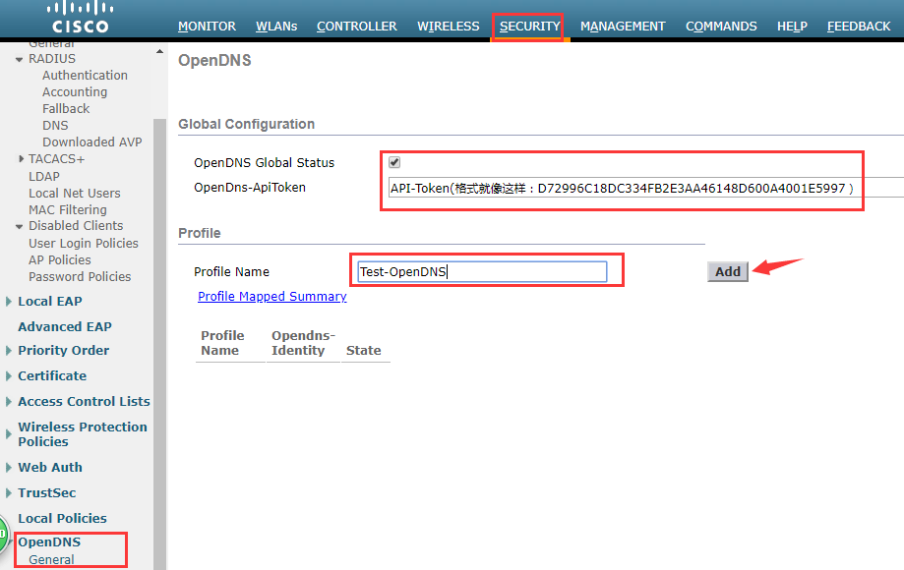This screenshot has height=570, width=904.
Task: Open AP Policies page
Action: click(x=60, y=260)
